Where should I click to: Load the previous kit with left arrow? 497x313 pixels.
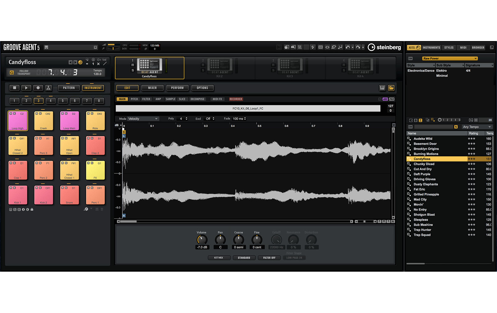tap(71, 62)
